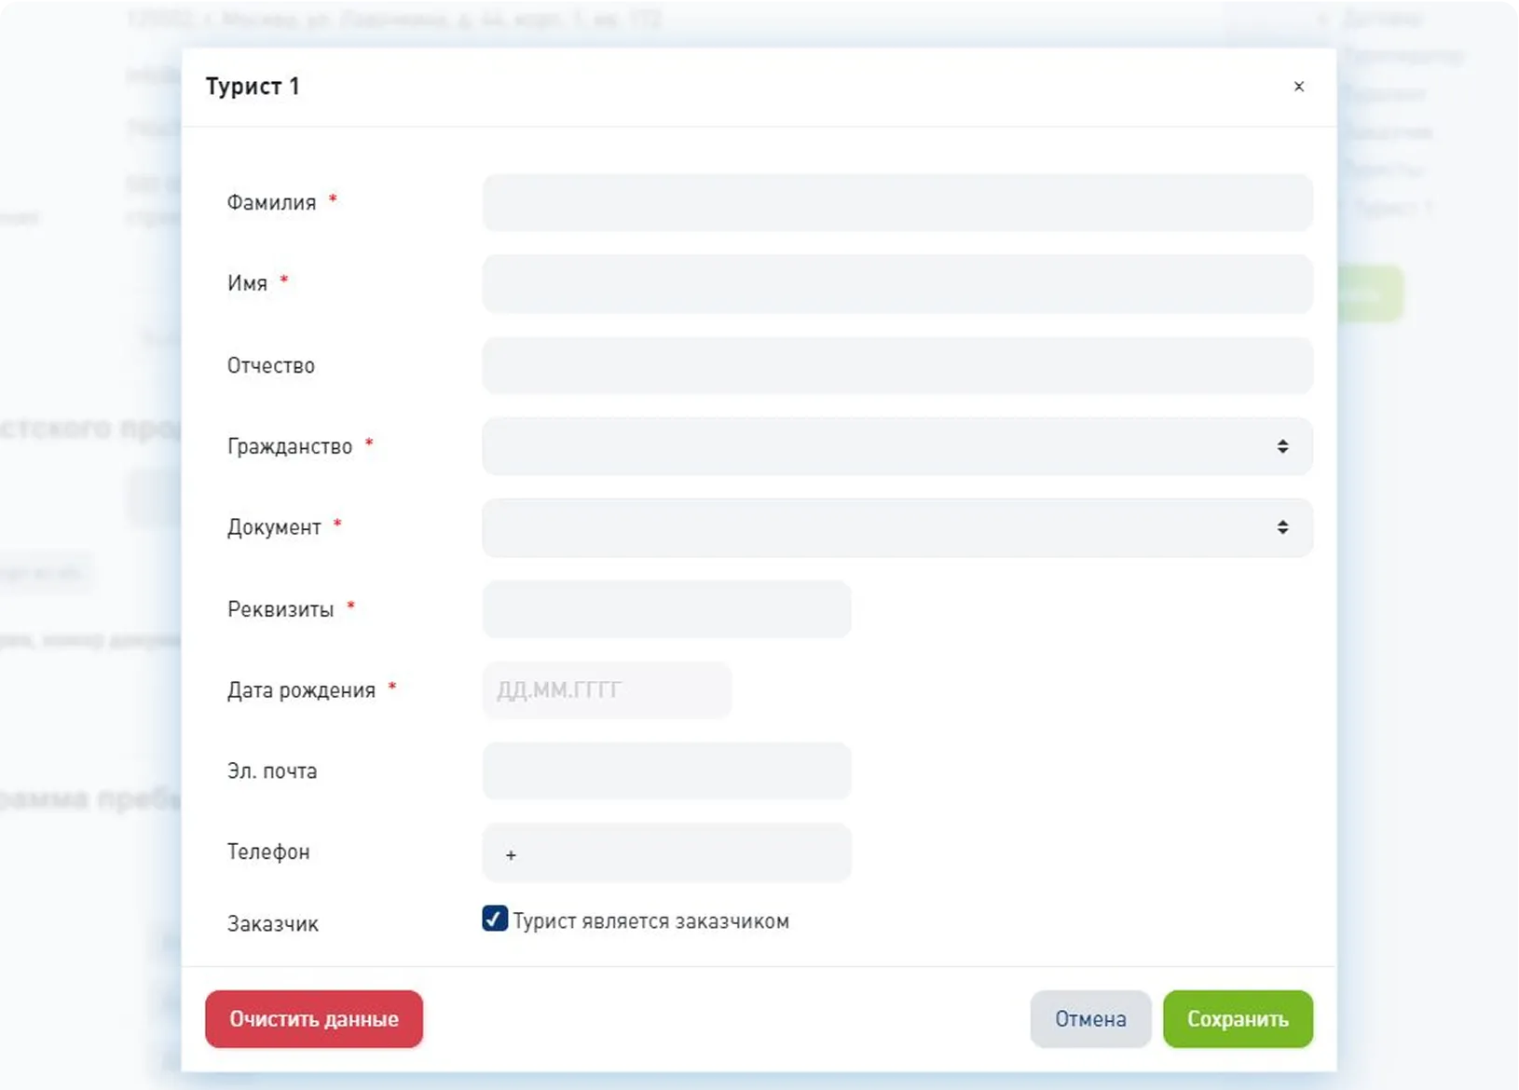1519x1090 pixels.
Task: Click the Турист 1 dialog title
Action: tap(253, 87)
